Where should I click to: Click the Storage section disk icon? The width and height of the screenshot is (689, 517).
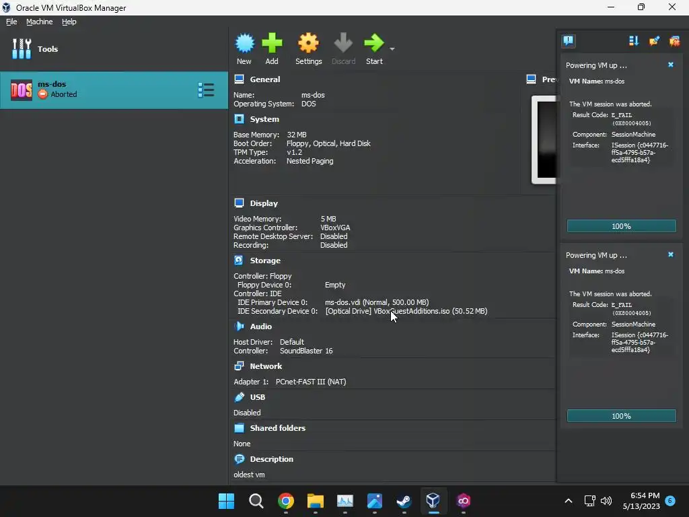[x=239, y=260]
